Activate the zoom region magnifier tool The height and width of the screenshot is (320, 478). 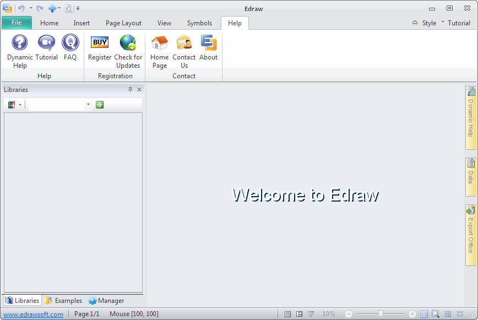[435, 314]
